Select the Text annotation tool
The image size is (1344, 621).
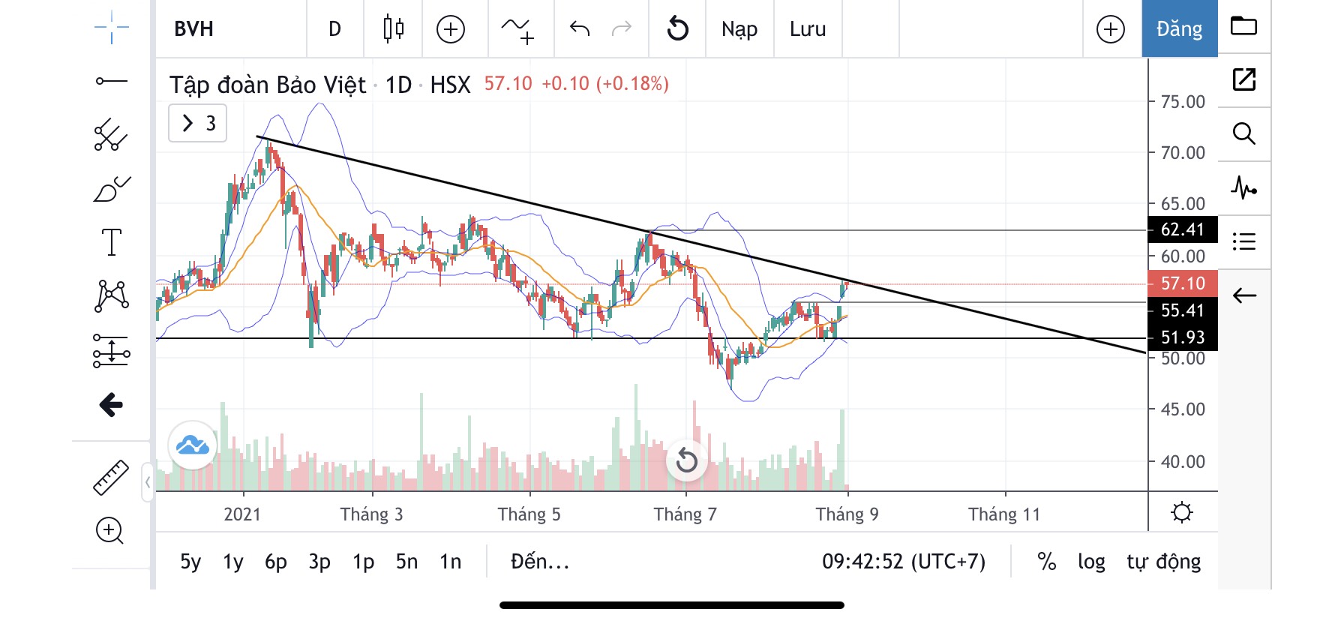111,242
